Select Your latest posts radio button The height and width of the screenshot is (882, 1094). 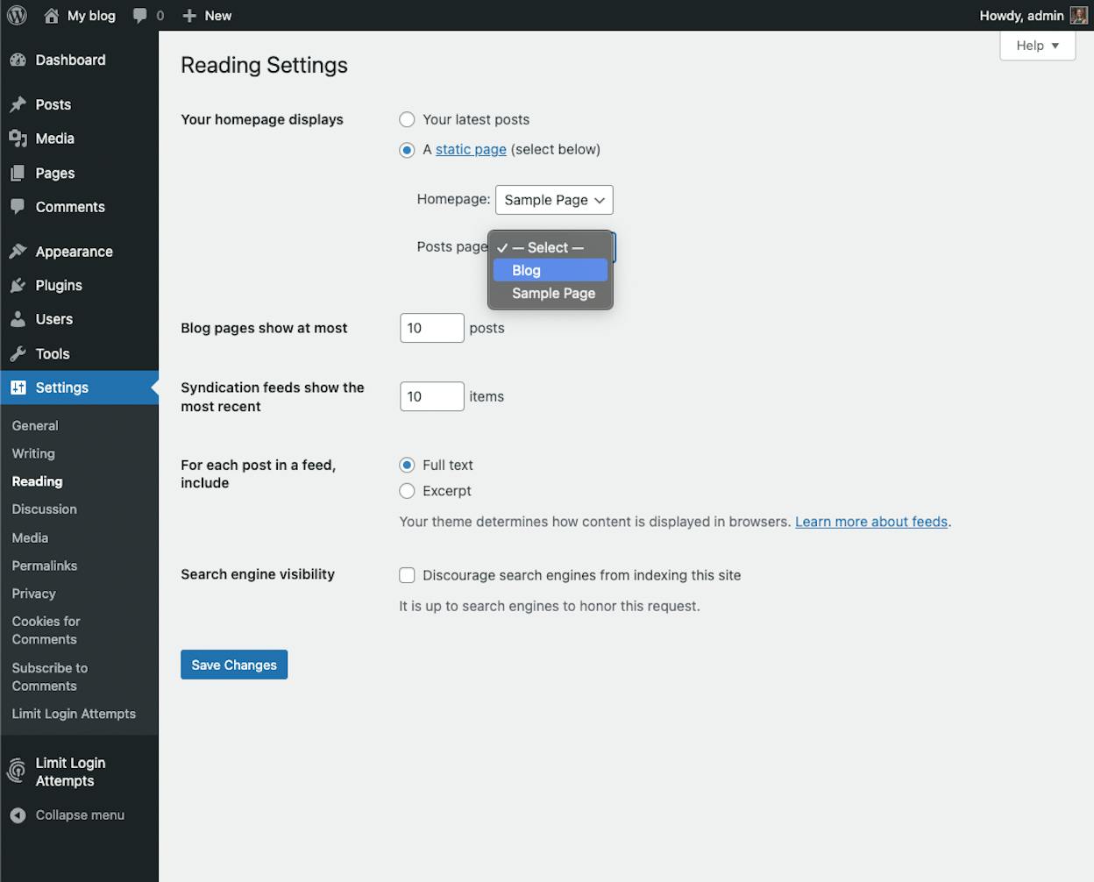(407, 119)
